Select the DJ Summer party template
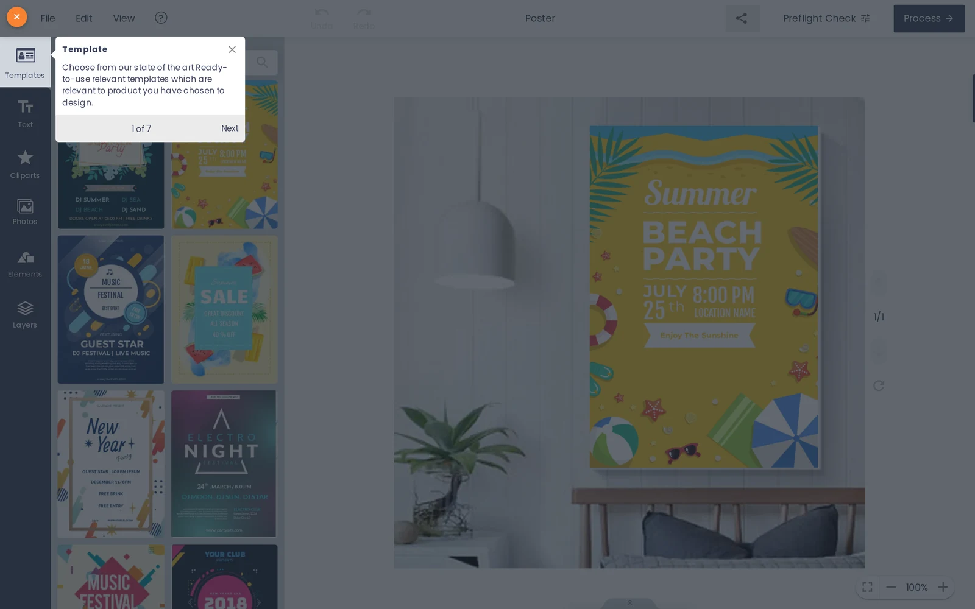Image resolution: width=975 pixels, height=609 pixels. [111, 185]
